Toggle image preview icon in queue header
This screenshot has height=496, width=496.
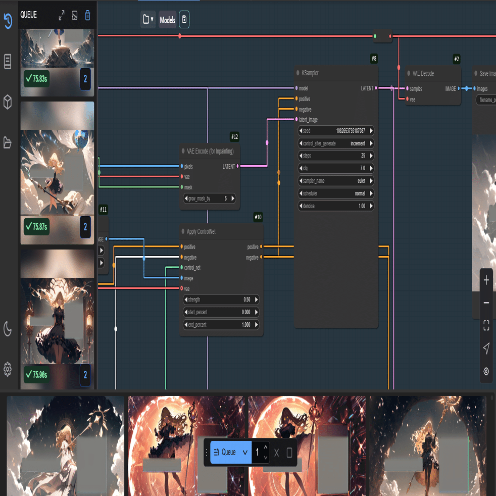(75, 15)
